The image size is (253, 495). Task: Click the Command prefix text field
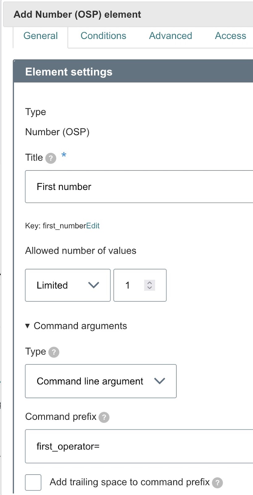pos(139,446)
